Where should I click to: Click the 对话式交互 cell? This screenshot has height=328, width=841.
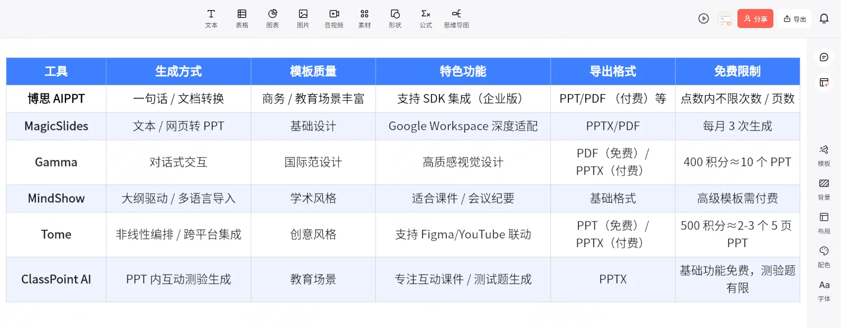[179, 162]
